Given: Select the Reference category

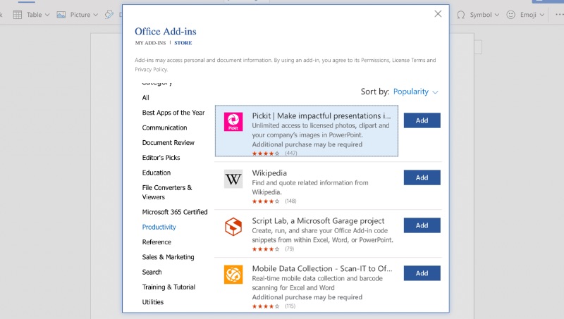Looking at the screenshot, I should (x=157, y=242).
